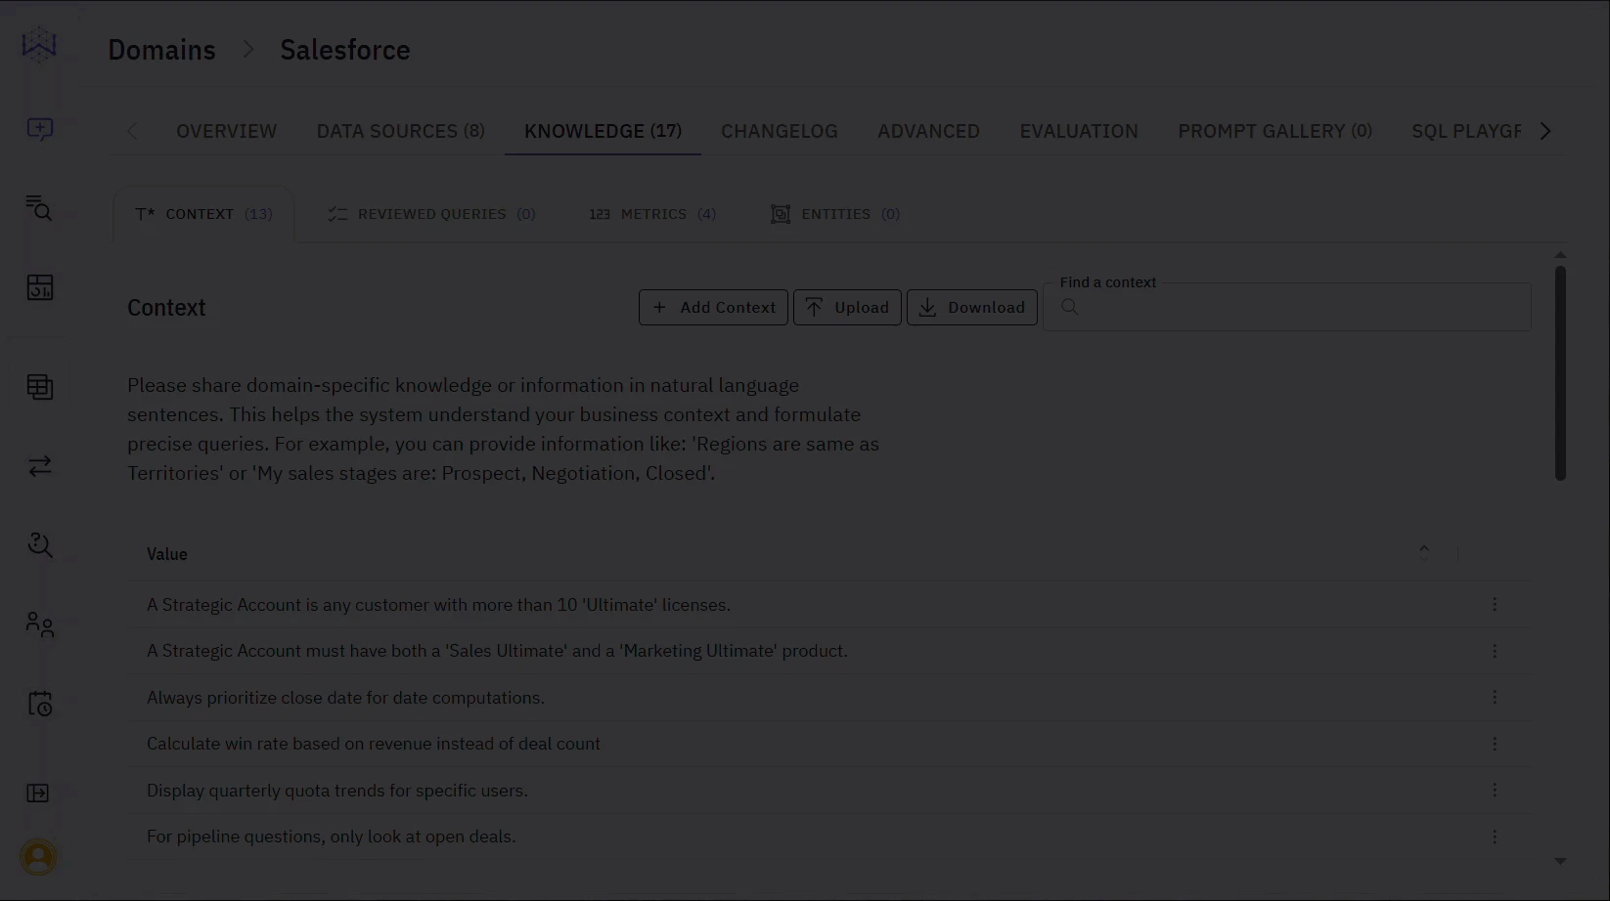Toggle the Value column sort order

click(1424, 549)
